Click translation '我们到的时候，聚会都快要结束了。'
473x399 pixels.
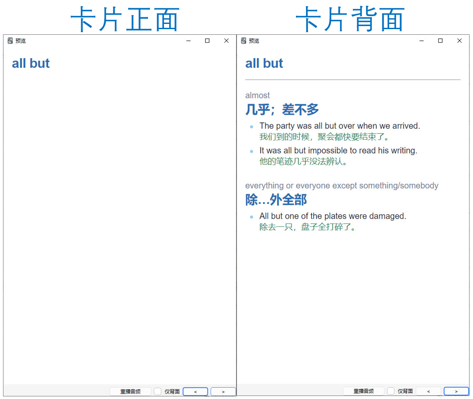[x=324, y=137]
